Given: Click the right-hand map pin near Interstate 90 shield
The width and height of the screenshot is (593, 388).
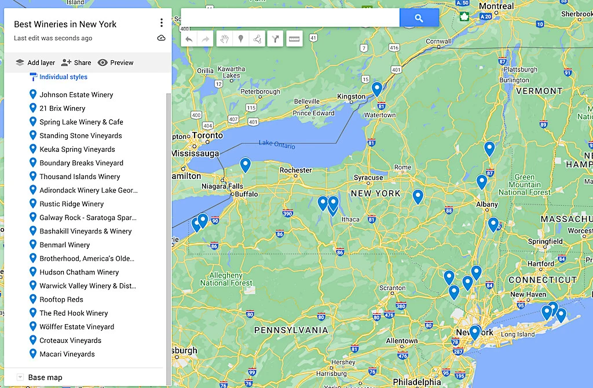Looking at the screenshot, I should [203, 221].
